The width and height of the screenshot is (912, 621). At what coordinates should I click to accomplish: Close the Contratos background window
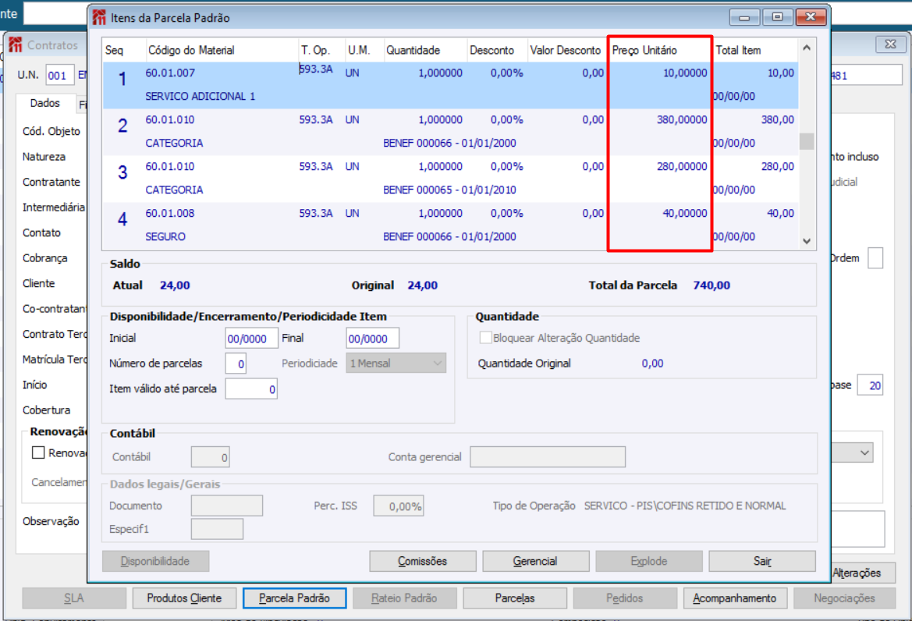[x=890, y=44]
